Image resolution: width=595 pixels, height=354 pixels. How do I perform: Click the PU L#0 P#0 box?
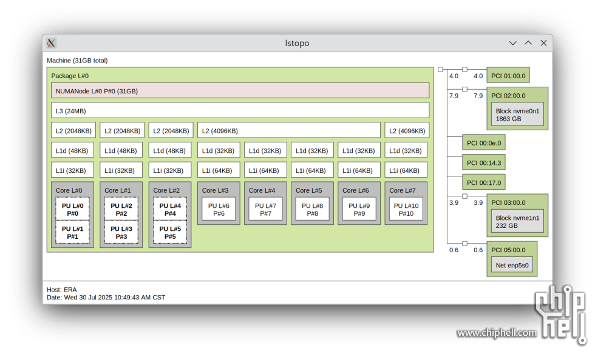click(x=72, y=209)
